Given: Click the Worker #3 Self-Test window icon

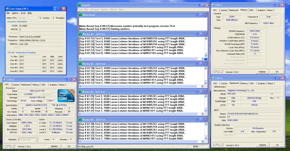Looking at the screenshot, I should (x=80, y=92).
